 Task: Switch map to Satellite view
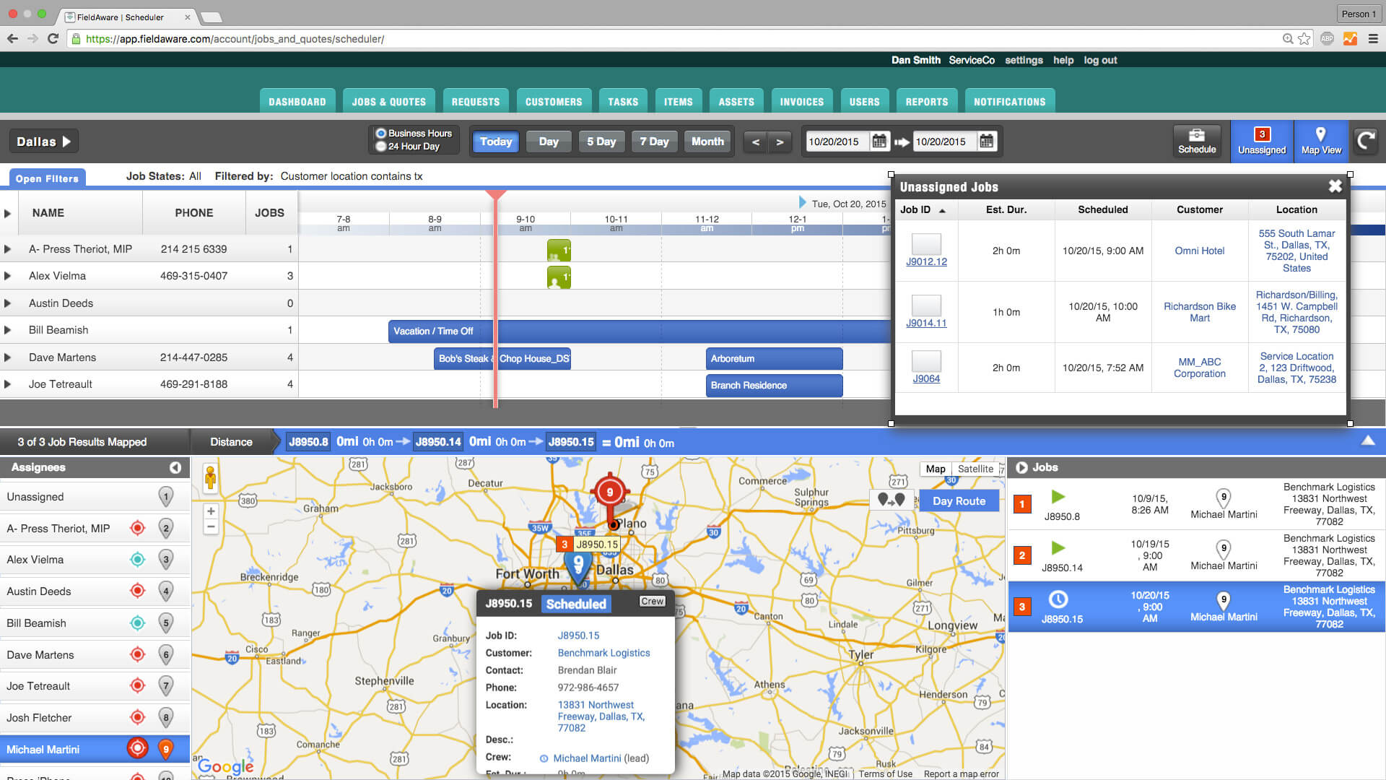click(975, 469)
